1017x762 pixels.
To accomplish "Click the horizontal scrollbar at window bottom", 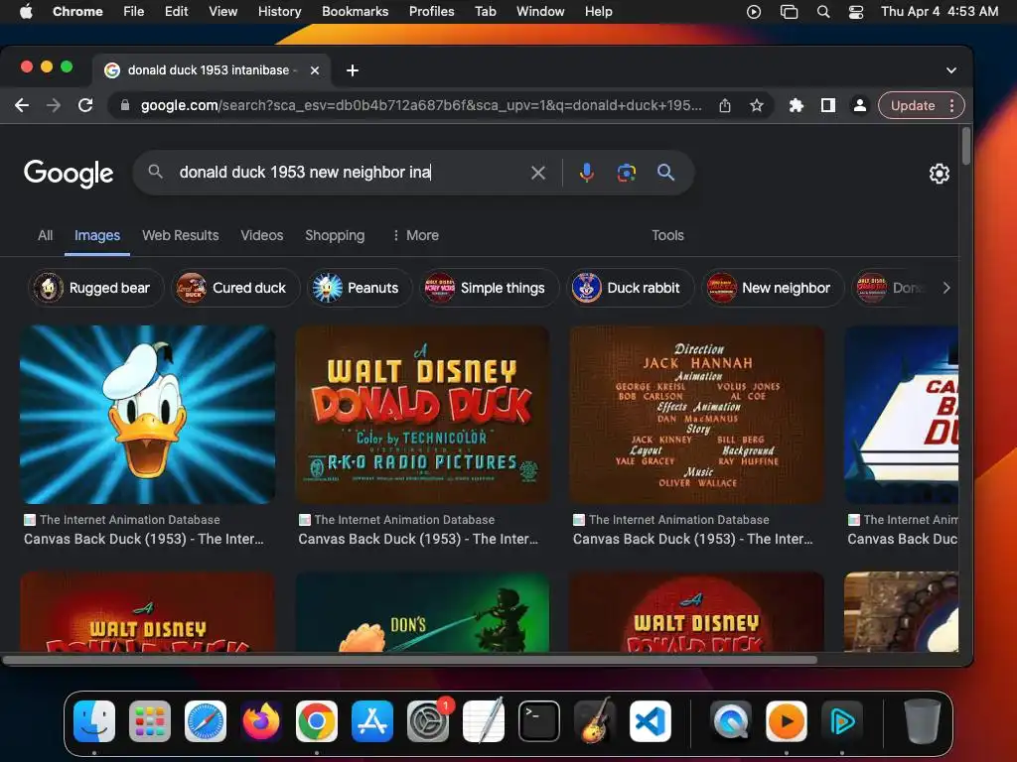I will pyautogui.click(x=410, y=660).
